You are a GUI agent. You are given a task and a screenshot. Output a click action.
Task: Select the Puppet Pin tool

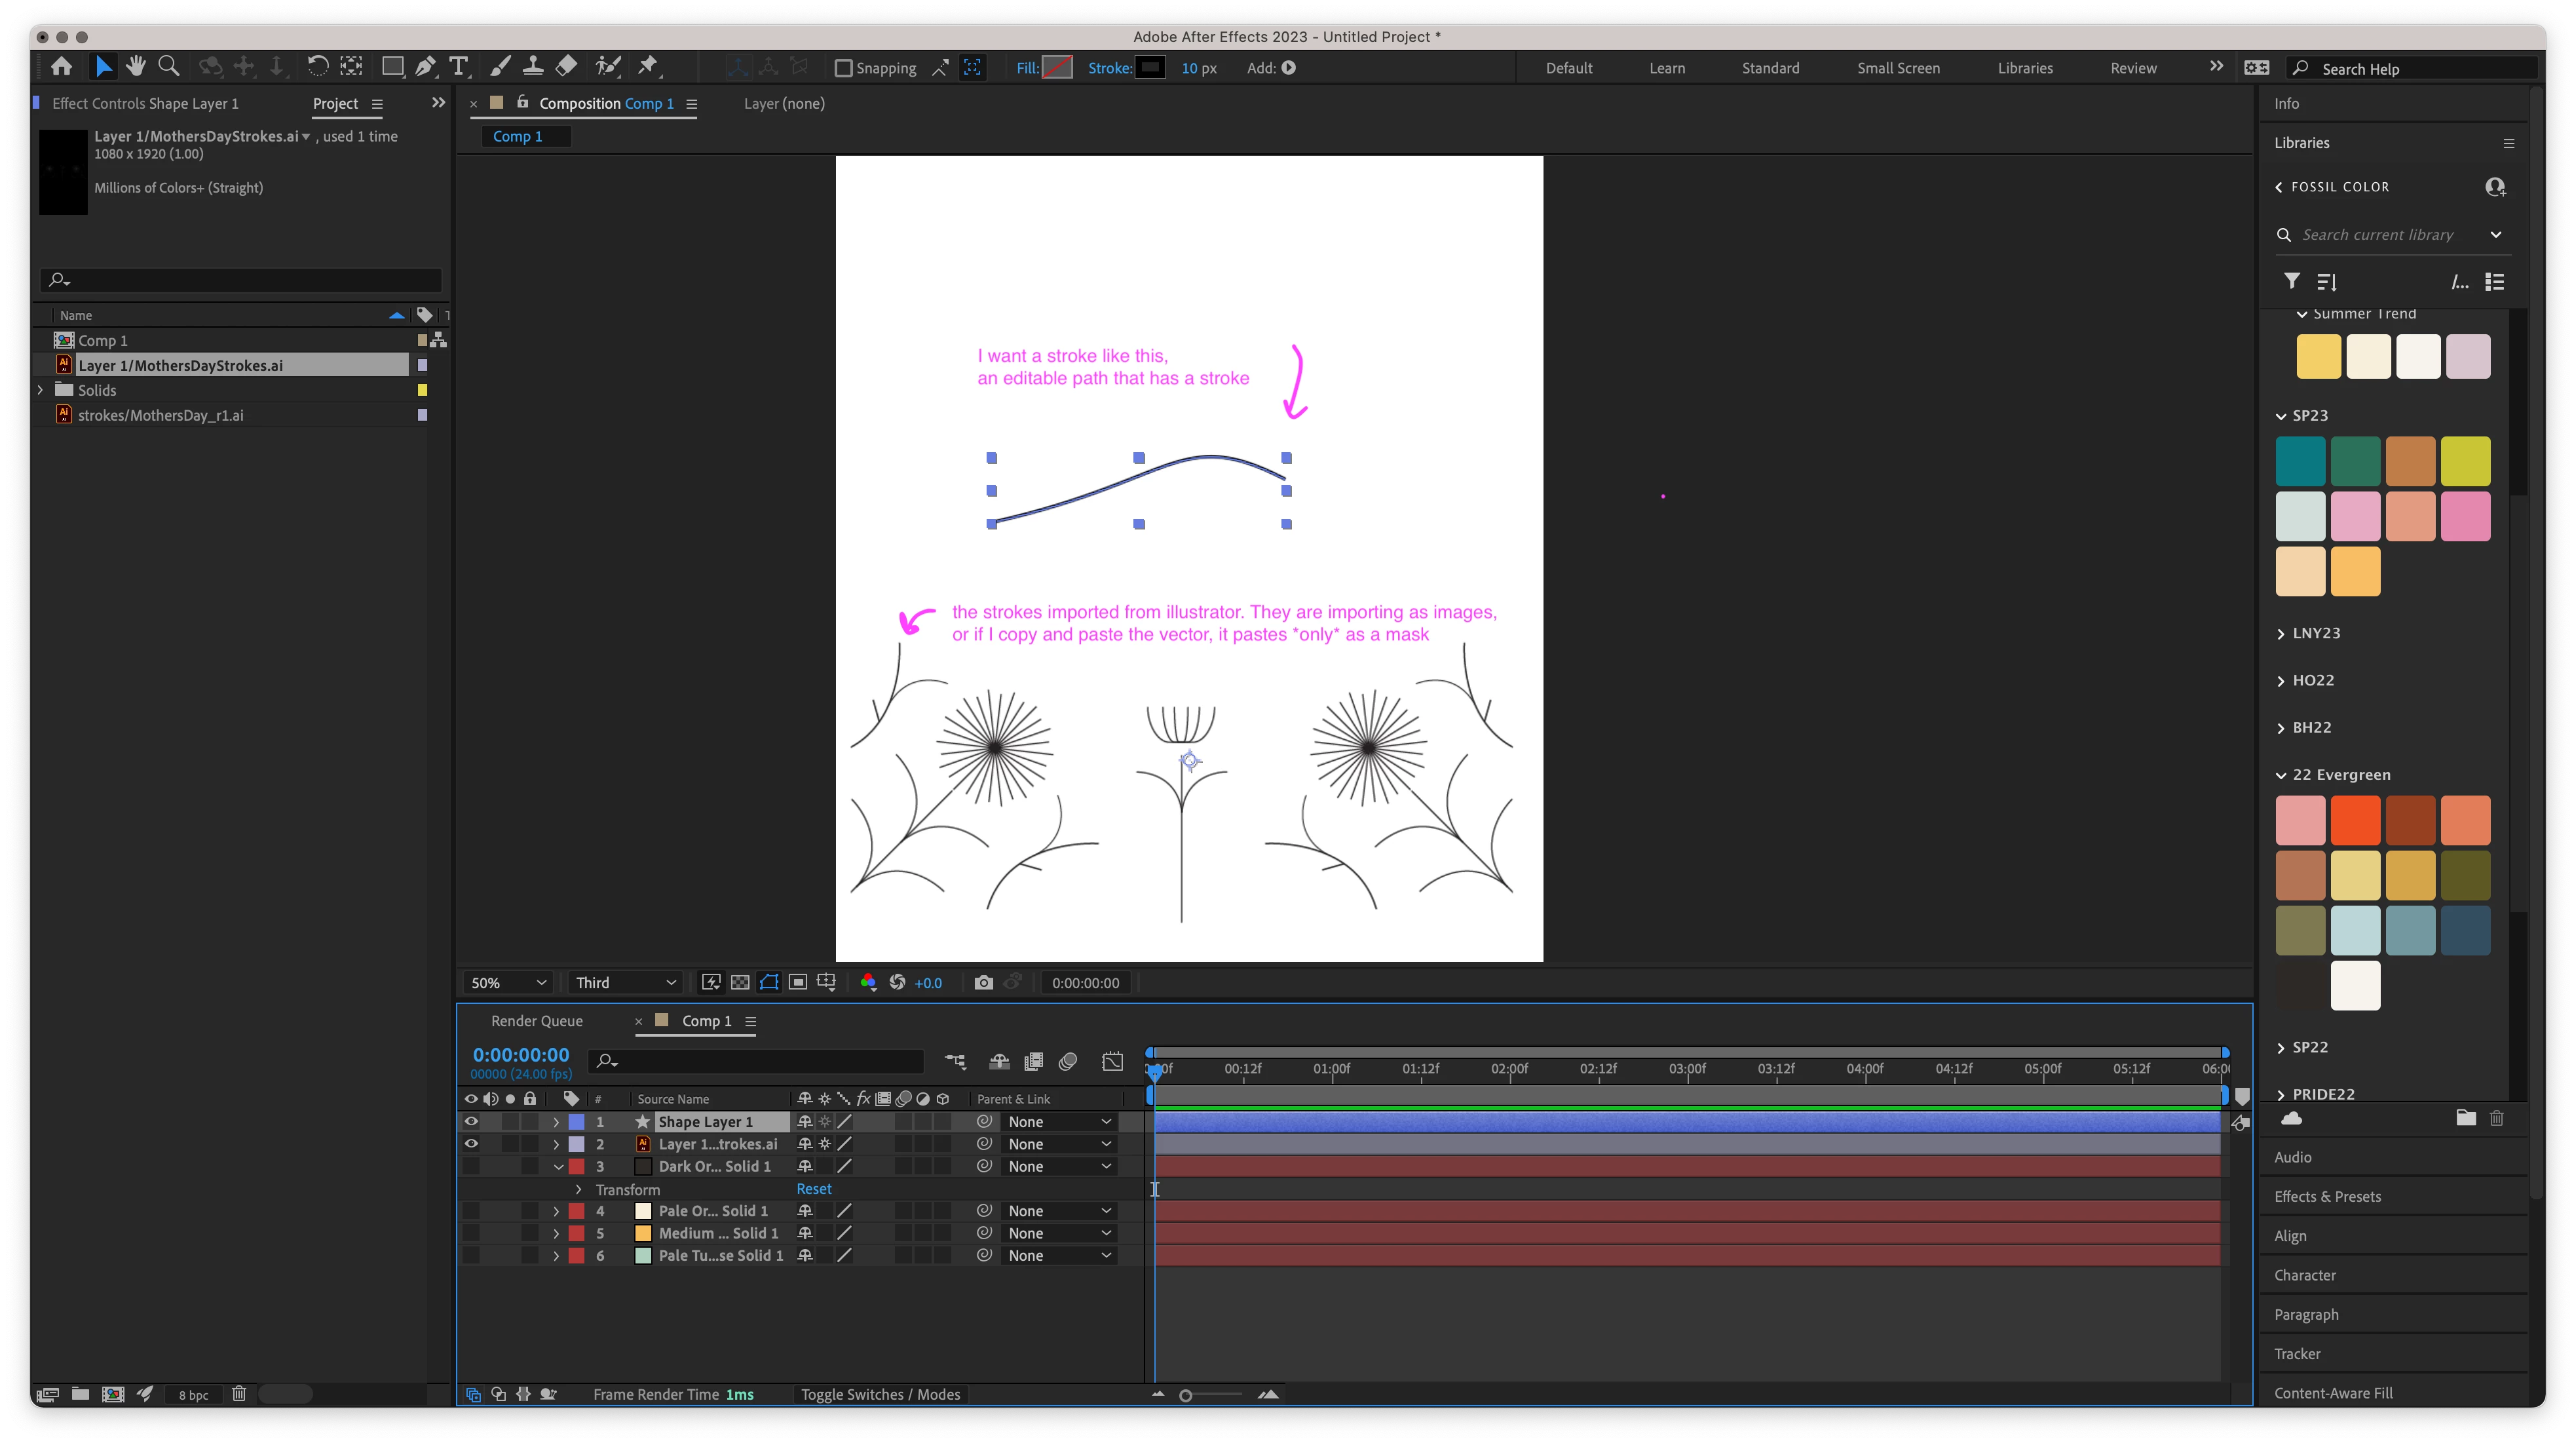(x=648, y=67)
